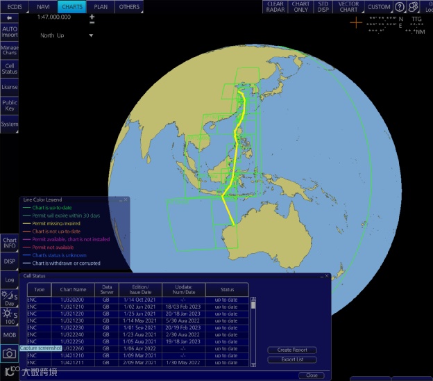433x381 pixels.
Task: Expand the North Up orientation dropdown
Action: click(x=91, y=35)
